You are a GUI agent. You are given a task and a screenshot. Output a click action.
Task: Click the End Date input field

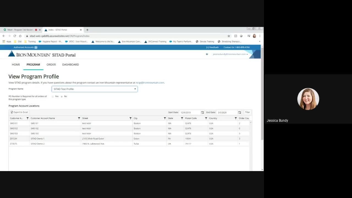click(227, 112)
